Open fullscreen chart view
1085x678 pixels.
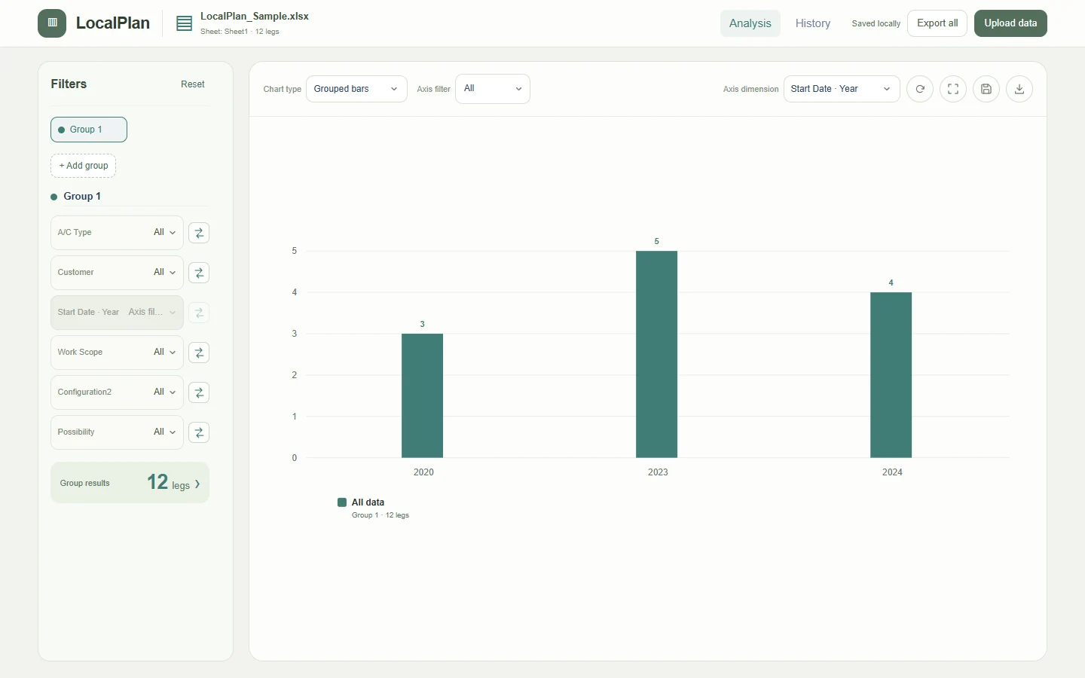(953, 89)
